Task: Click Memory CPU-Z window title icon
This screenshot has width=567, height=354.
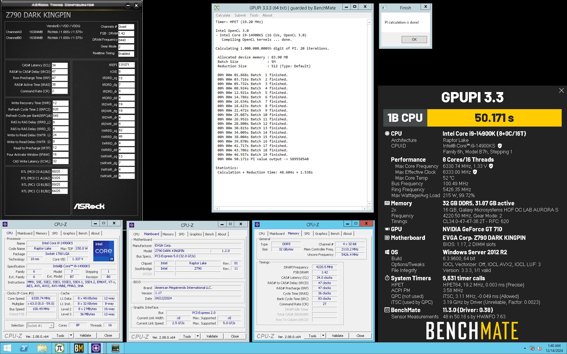Action: [257, 224]
